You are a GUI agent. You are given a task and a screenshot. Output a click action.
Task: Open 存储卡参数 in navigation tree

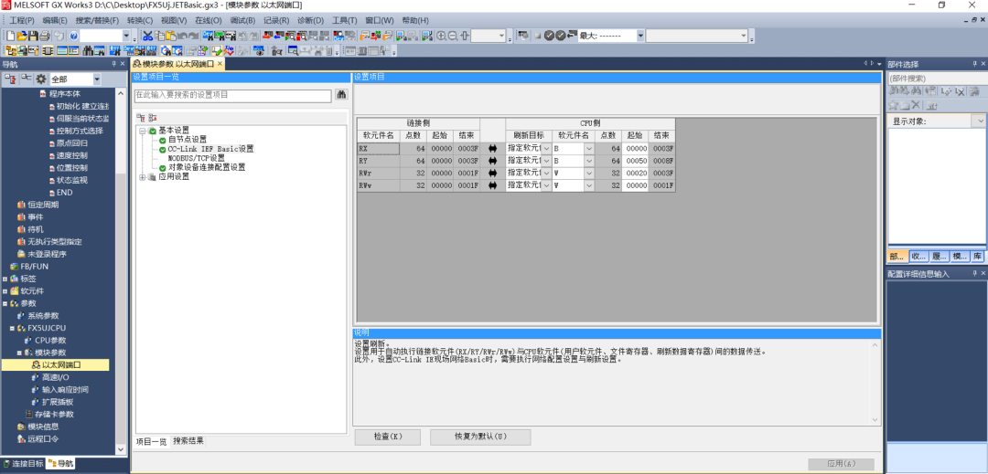point(54,415)
